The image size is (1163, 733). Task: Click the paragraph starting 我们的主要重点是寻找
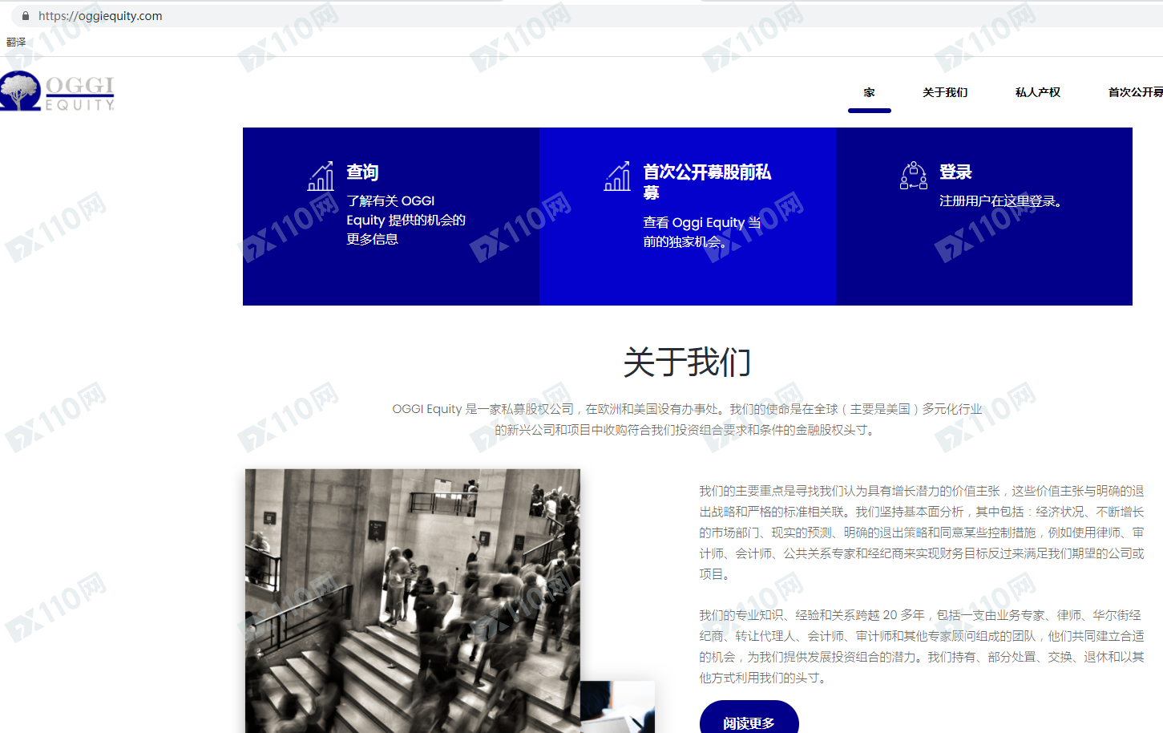click(922, 533)
